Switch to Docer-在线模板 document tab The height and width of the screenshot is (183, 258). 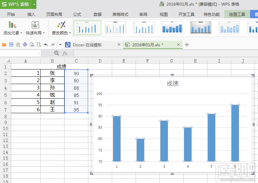coord(87,45)
